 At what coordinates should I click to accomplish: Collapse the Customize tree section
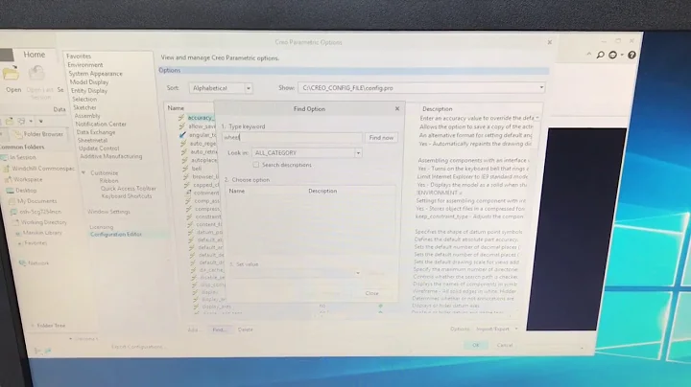[x=83, y=172]
